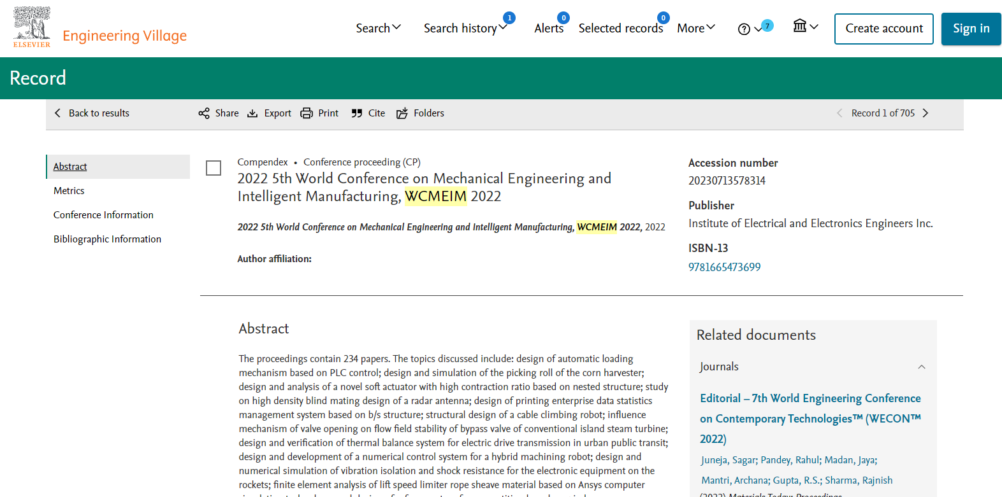Screen dimensions: 1002x497
Task: Click author Madan, Jaya link
Action: click(x=850, y=460)
